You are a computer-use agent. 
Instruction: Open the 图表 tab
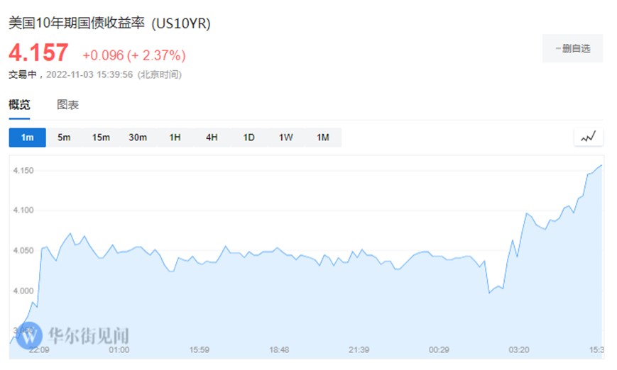point(67,105)
